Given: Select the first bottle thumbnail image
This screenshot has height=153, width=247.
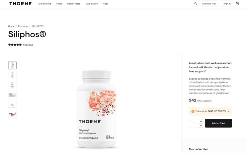Looking at the screenshot, I should (12, 65).
